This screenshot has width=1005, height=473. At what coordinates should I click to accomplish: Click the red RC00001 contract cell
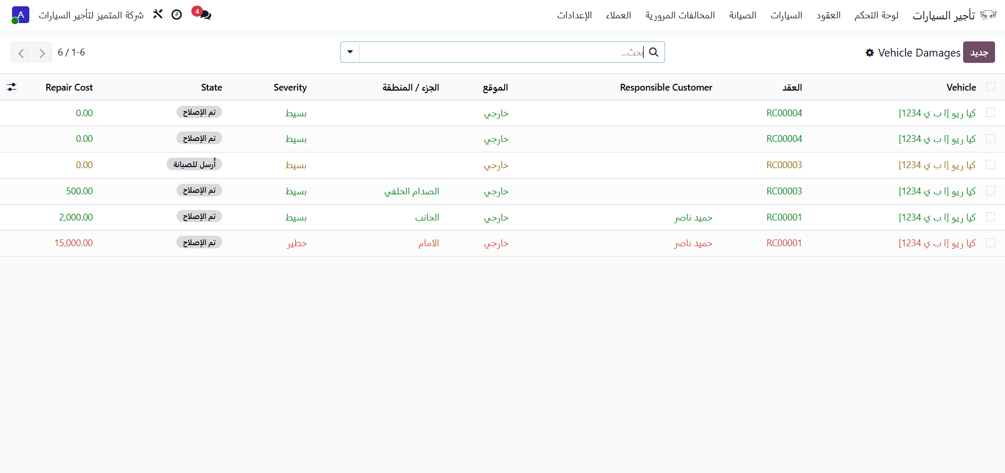(x=784, y=243)
